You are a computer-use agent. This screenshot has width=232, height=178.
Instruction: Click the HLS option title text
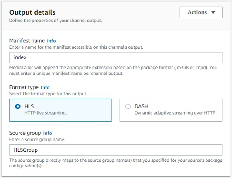(x=29, y=106)
